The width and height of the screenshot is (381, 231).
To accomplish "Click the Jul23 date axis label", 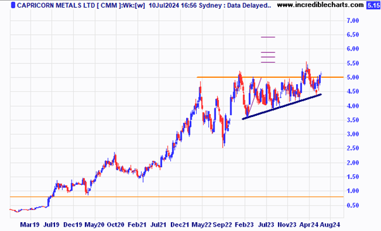I will click(x=266, y=225).
